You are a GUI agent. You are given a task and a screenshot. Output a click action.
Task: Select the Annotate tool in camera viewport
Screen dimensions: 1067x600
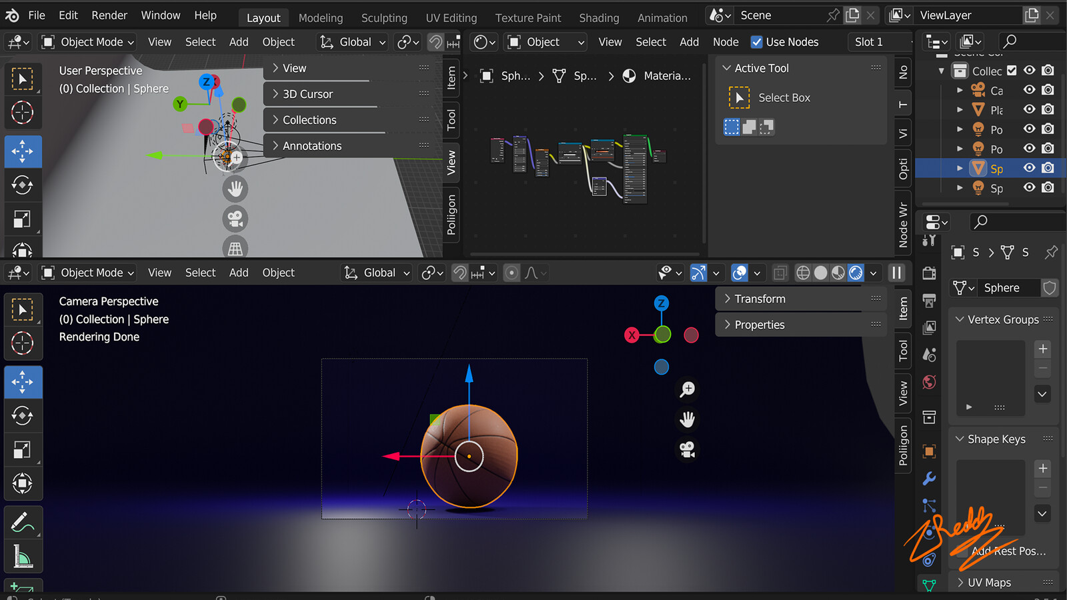tap(23, 522)
